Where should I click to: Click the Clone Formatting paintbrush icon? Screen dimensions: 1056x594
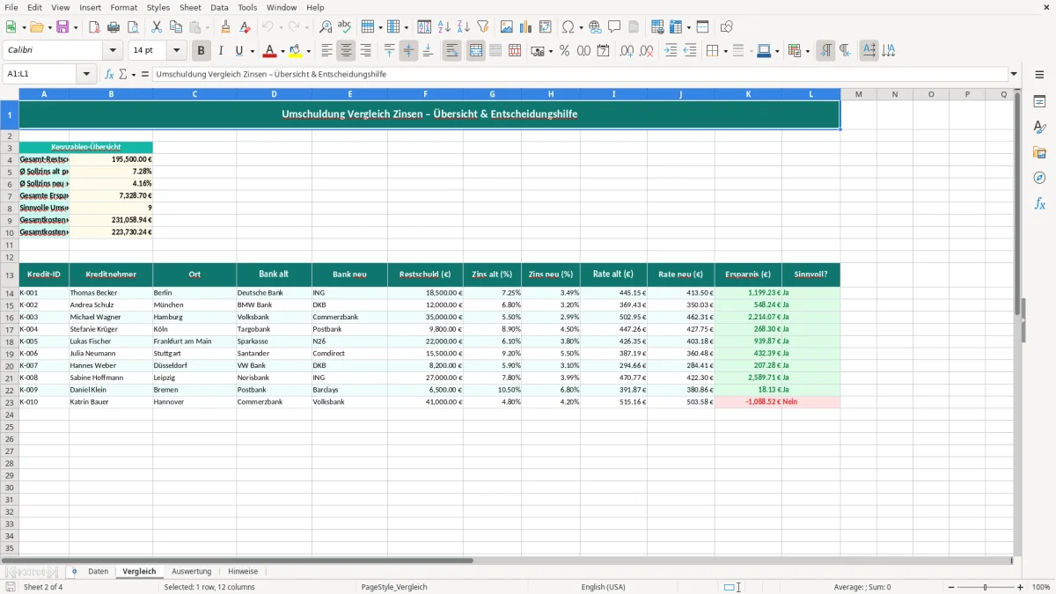tap(225, 27)
